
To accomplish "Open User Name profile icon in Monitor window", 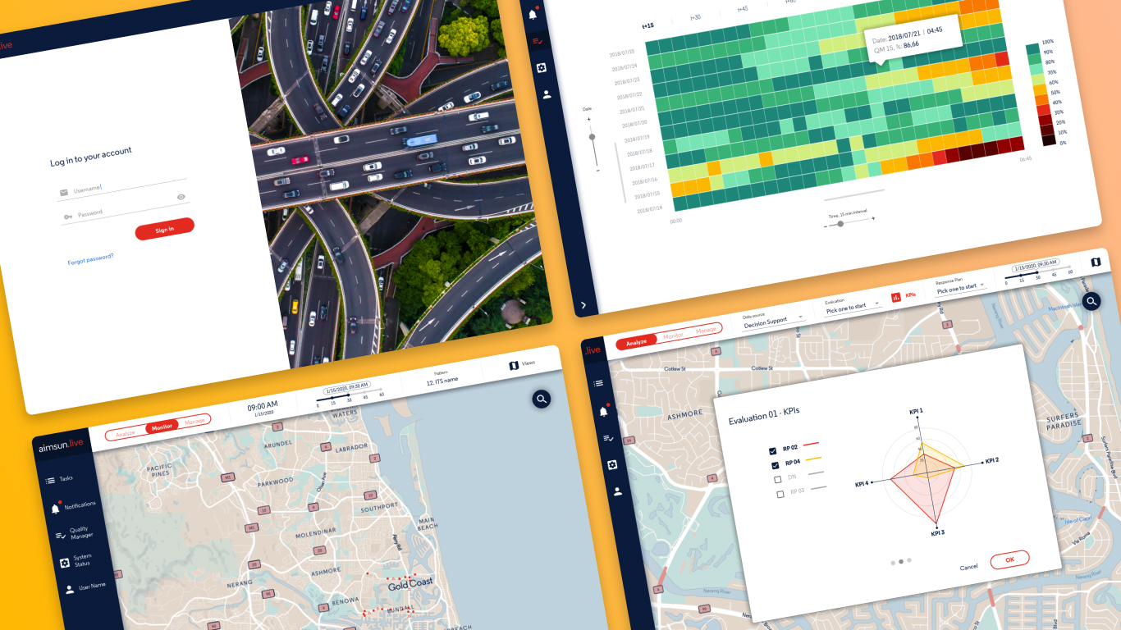I will pos(70,589).
